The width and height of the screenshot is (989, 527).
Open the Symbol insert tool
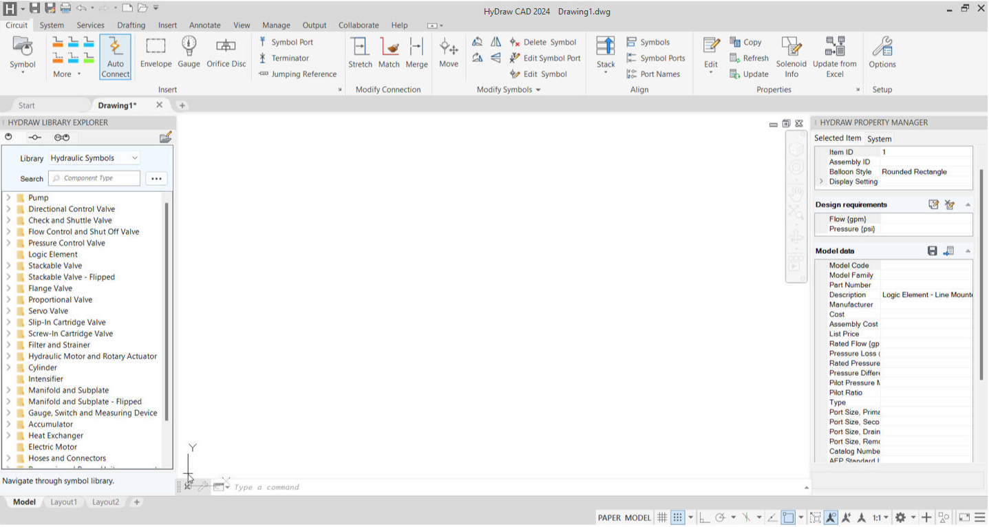click(x=23, y=54)
